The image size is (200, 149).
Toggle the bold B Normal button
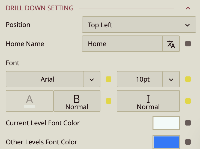[x=77, y=101]
